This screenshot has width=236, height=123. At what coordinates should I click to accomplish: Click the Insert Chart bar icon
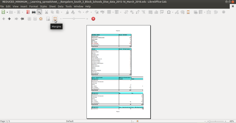click(x=156, y=12)
